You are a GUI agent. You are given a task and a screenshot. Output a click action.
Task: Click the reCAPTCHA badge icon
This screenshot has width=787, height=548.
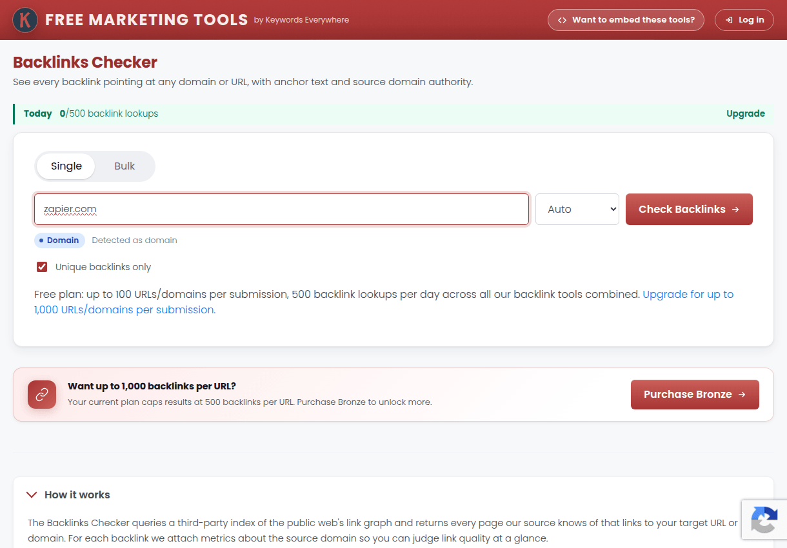764,520
